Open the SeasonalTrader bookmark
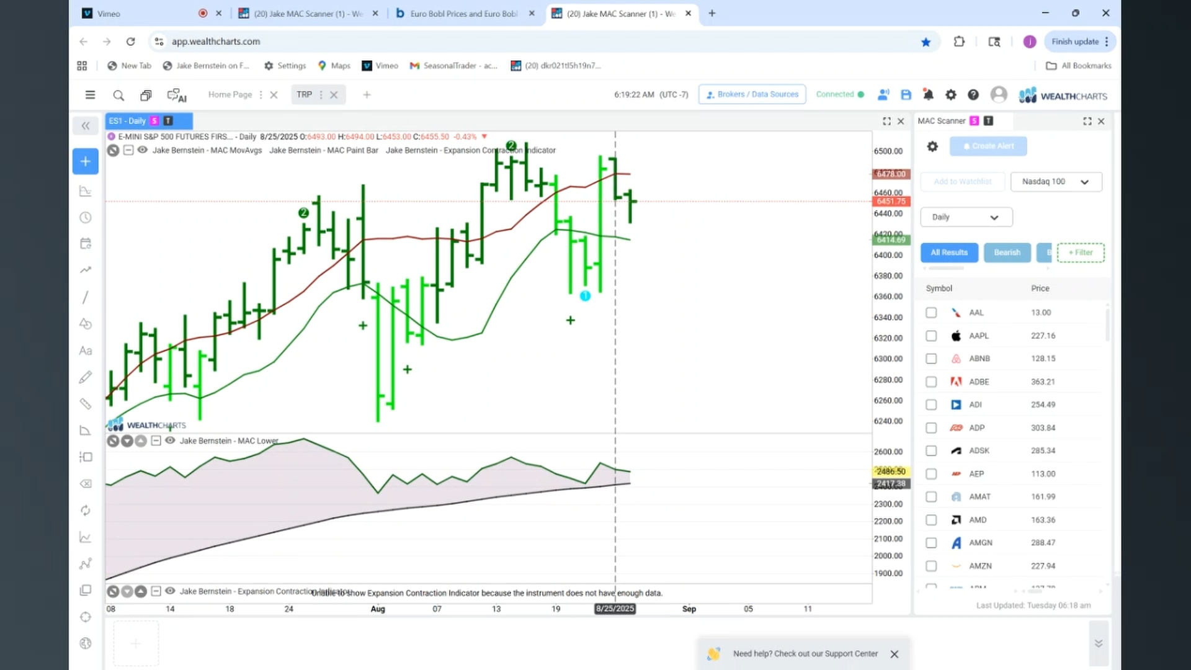 pyautogui.click(x=454, y=66)
